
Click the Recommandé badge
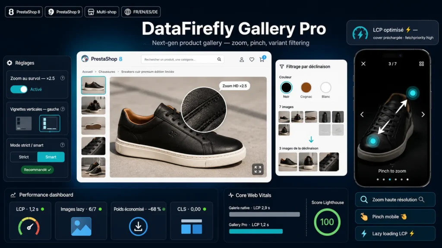click(37, 170)
